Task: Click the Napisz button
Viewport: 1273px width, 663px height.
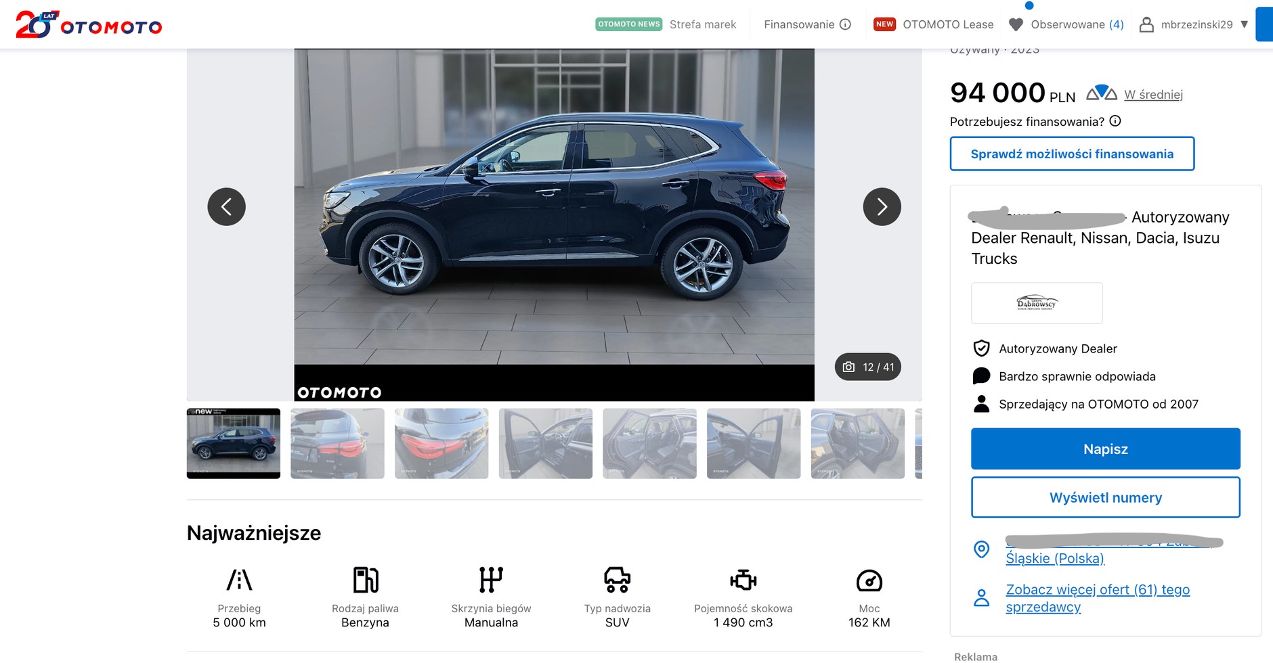Action: click(x=1106, y=449)
